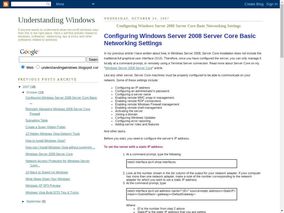Open the Windows Server 2008 Server Core article link
The image size is (284, 213).
coord(129,68)
